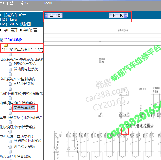Screen dimensions: 161x160
Task: Click page icon above 内后视镜 entry
Action: point(10,98)
